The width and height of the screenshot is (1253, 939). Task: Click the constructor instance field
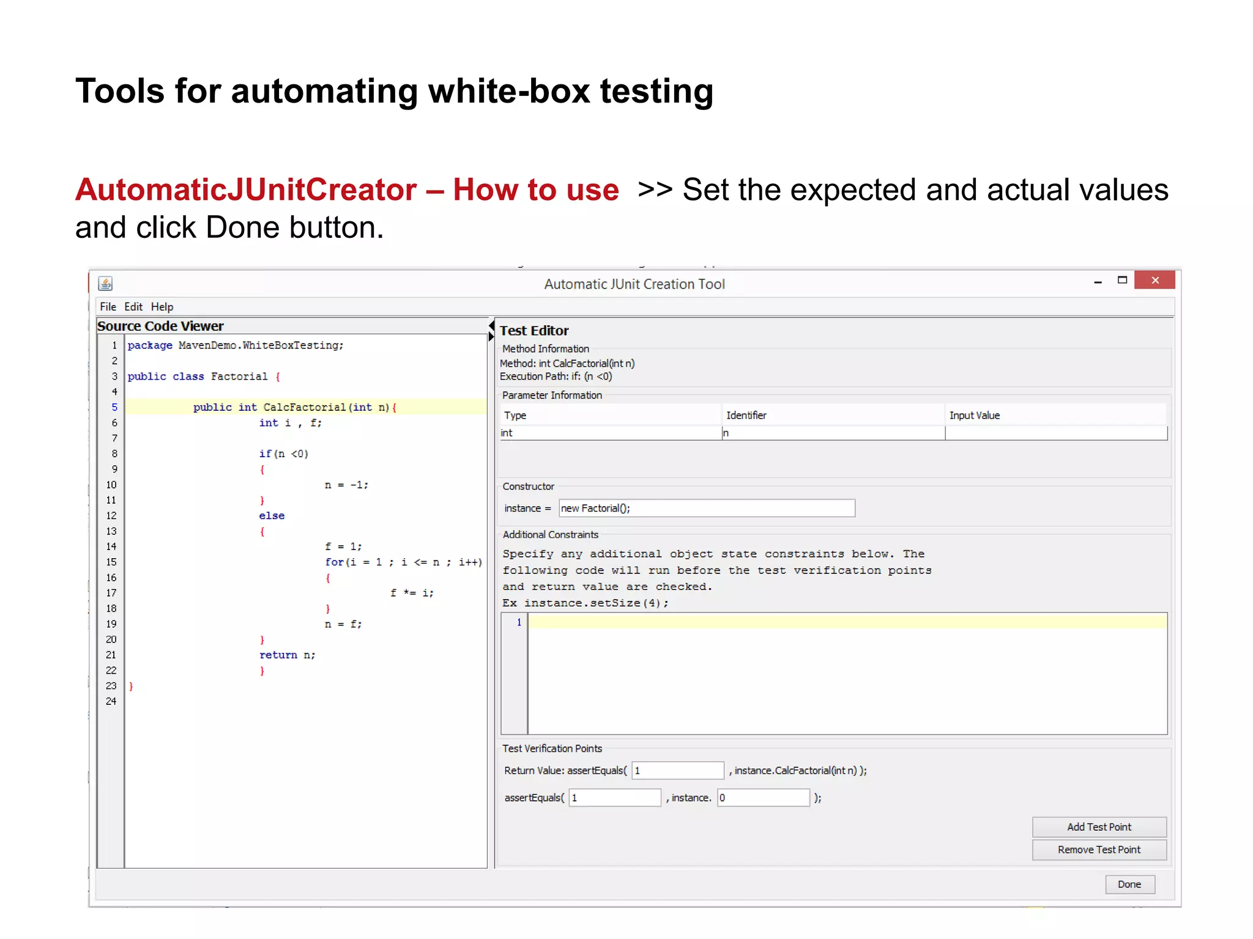[707, 508]
